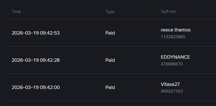Select timestamp 2026-03-19 09:42:00

tap(36, 88)
